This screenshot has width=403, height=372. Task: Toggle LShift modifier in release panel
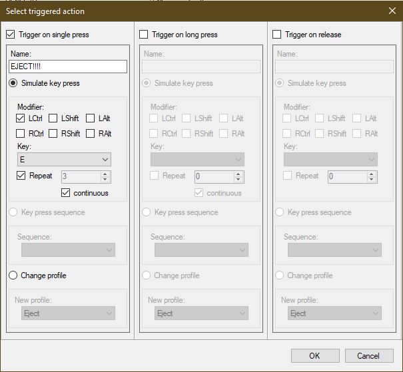(x=319, y=118)
